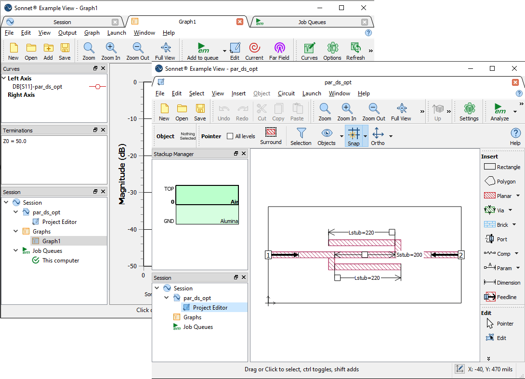Select the Dimension insert tool
The width and height of the screenshot is (525, 379).
[502, 283]
